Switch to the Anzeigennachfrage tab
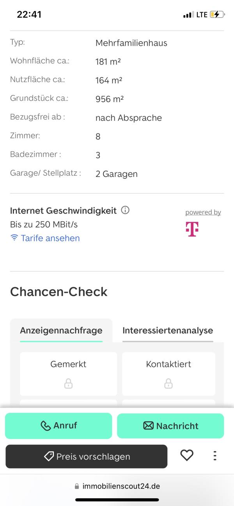Viewport: 234px width, 506px height. (x=61, y=331)
